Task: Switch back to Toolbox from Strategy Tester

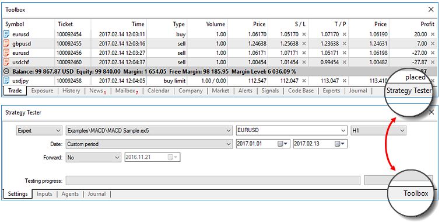Action: point(416,193)
